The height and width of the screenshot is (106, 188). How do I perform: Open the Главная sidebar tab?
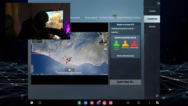click(x=152, y=11)
